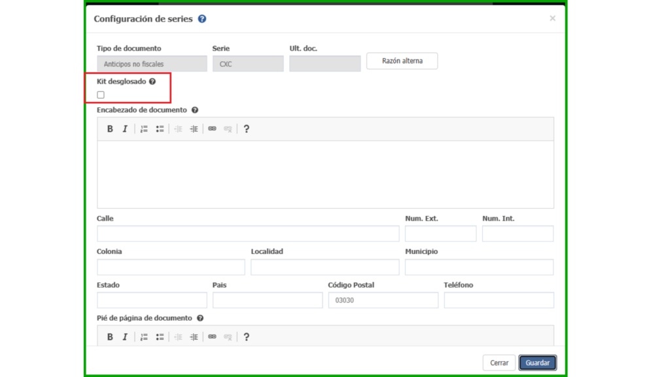This screenshot has width=670, height=377.
Task: Click the link icon in Pié de página toolbar
Action: pos(212,337)
